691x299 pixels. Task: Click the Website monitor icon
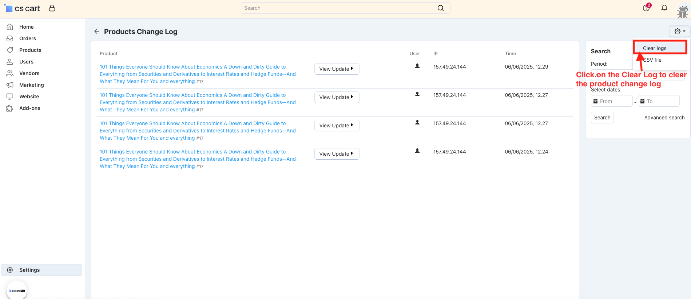(x=10, y=97)
